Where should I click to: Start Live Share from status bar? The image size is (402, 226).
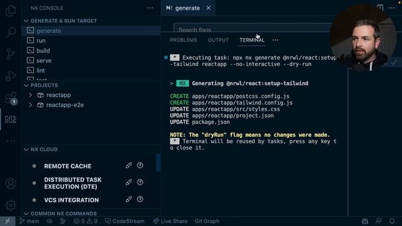tap(170, 221)
